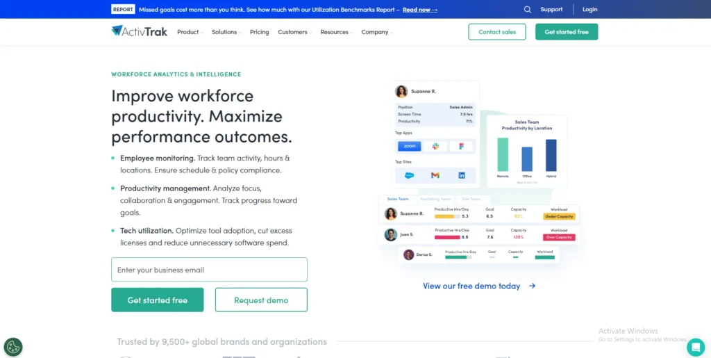Screen dimensions: 711x358
Task: Follow the Read now banner link
Action: click(x=420, y=10)
